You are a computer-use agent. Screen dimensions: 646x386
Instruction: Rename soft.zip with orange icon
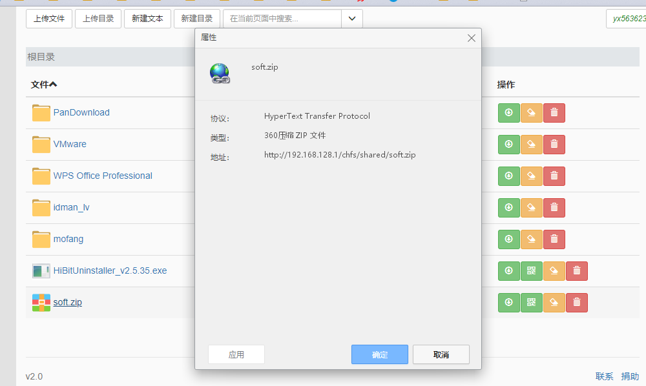[x=554, y=303]
